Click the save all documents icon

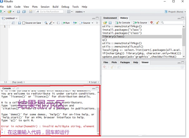tap(24, 12)
